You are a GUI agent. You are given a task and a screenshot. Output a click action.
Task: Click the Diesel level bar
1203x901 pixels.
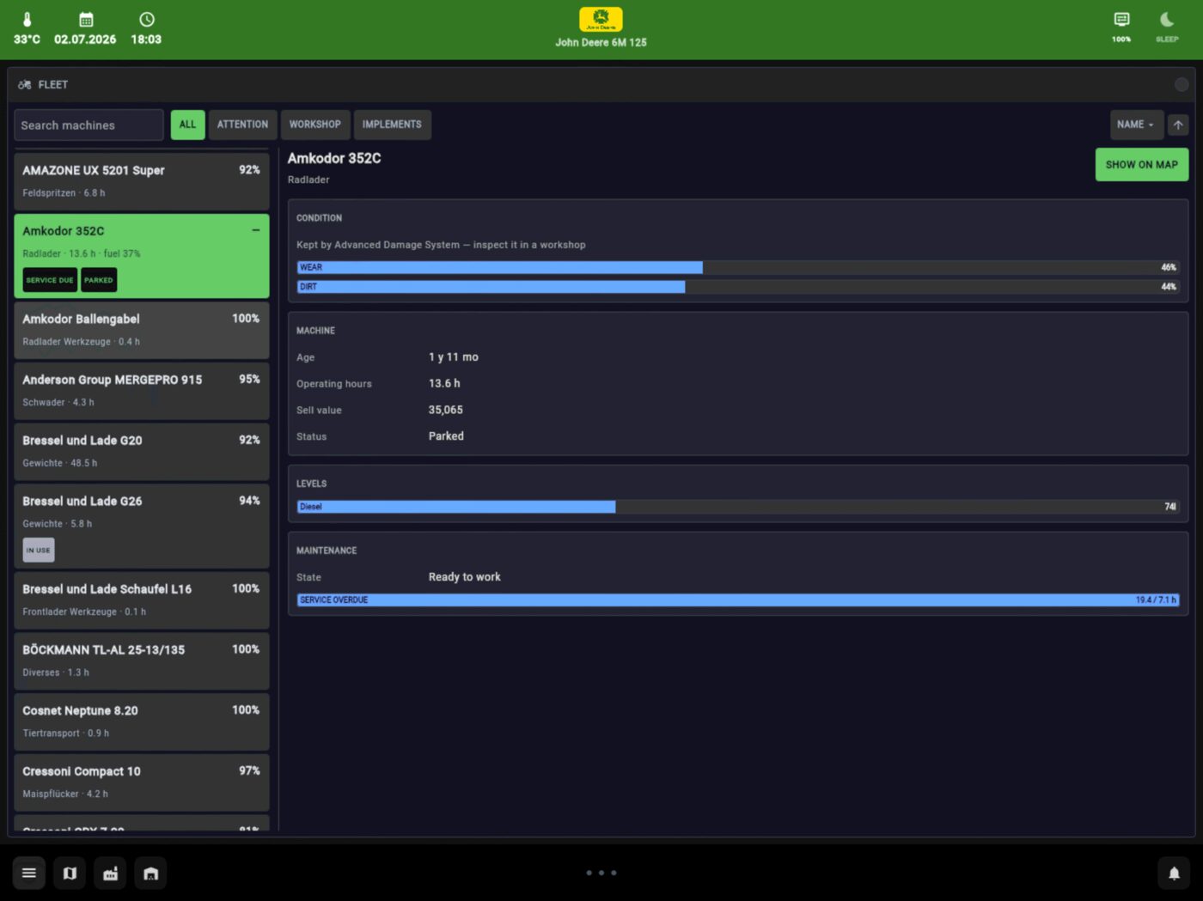(738, 507)
